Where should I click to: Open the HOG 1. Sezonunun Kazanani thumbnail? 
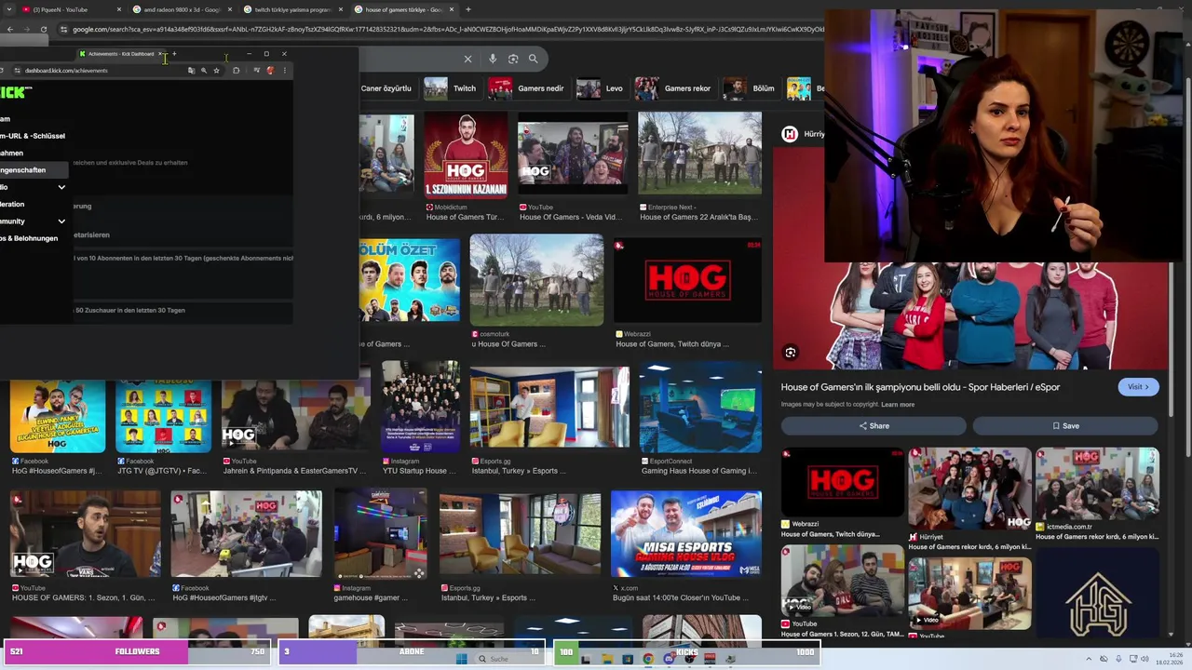467,155
